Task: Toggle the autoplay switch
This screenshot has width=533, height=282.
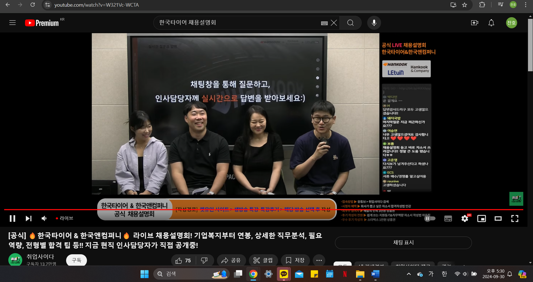Action: click(430, 219)
